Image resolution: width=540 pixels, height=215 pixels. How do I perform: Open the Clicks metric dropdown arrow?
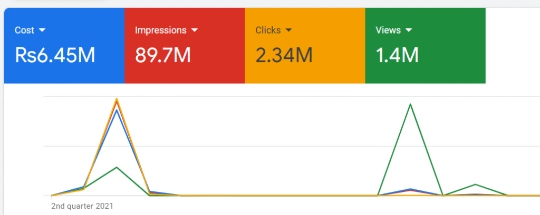click(288, 30)
